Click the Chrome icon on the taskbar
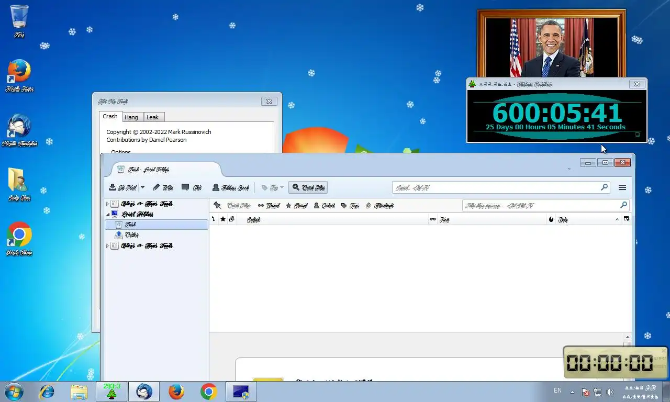The image size is (670, 402). 208,392
